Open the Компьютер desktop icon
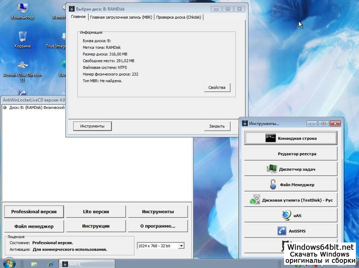The height and width of the screenshot is (268, 359). [x=22, y=9]
